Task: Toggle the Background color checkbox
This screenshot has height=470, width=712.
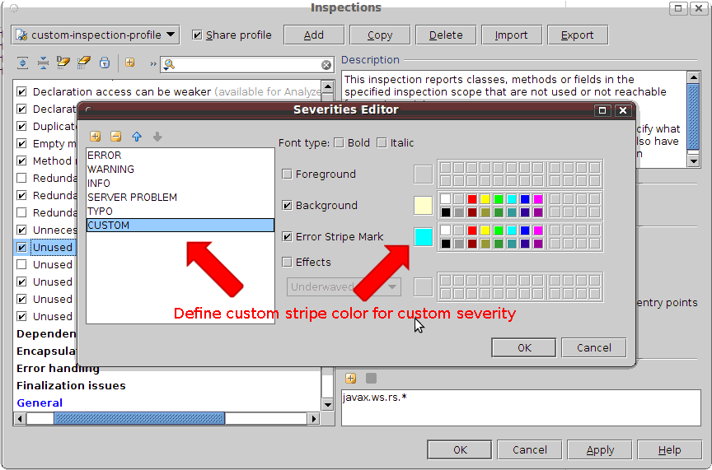Action: [287, 206]
